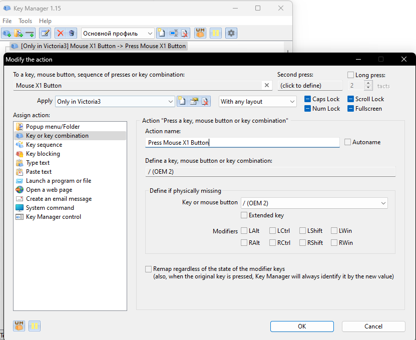Click the Cancel button
416x340 pixels.
coord(373,326)
